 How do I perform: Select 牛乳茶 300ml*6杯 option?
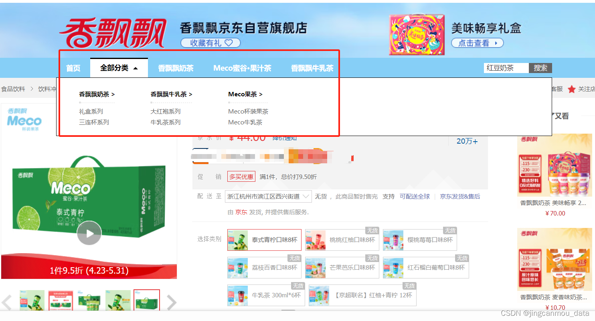pyautogui.click(x=266, y=295)
